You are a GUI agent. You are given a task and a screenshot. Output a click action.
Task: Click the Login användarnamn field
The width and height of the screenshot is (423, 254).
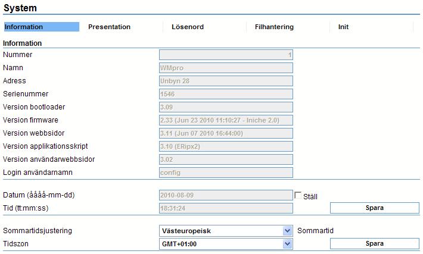tap(226, 173)
